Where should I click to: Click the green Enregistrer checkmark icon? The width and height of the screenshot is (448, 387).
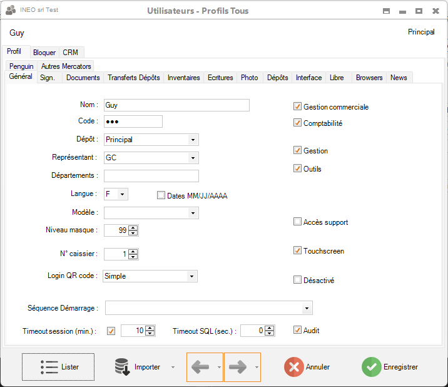371,367
